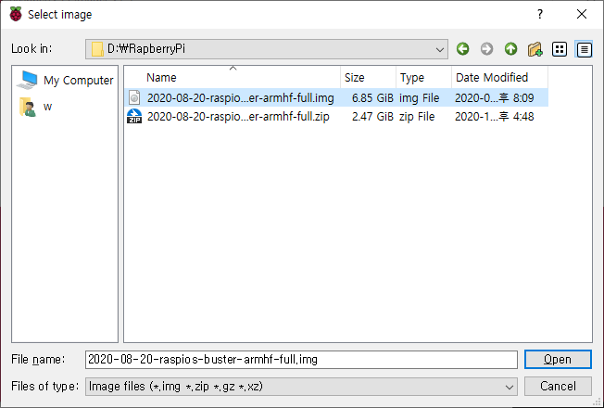Screen dimensions: 604x408
Task: Grab the dialog resize grip corner
Action: (x=597, y=402)
